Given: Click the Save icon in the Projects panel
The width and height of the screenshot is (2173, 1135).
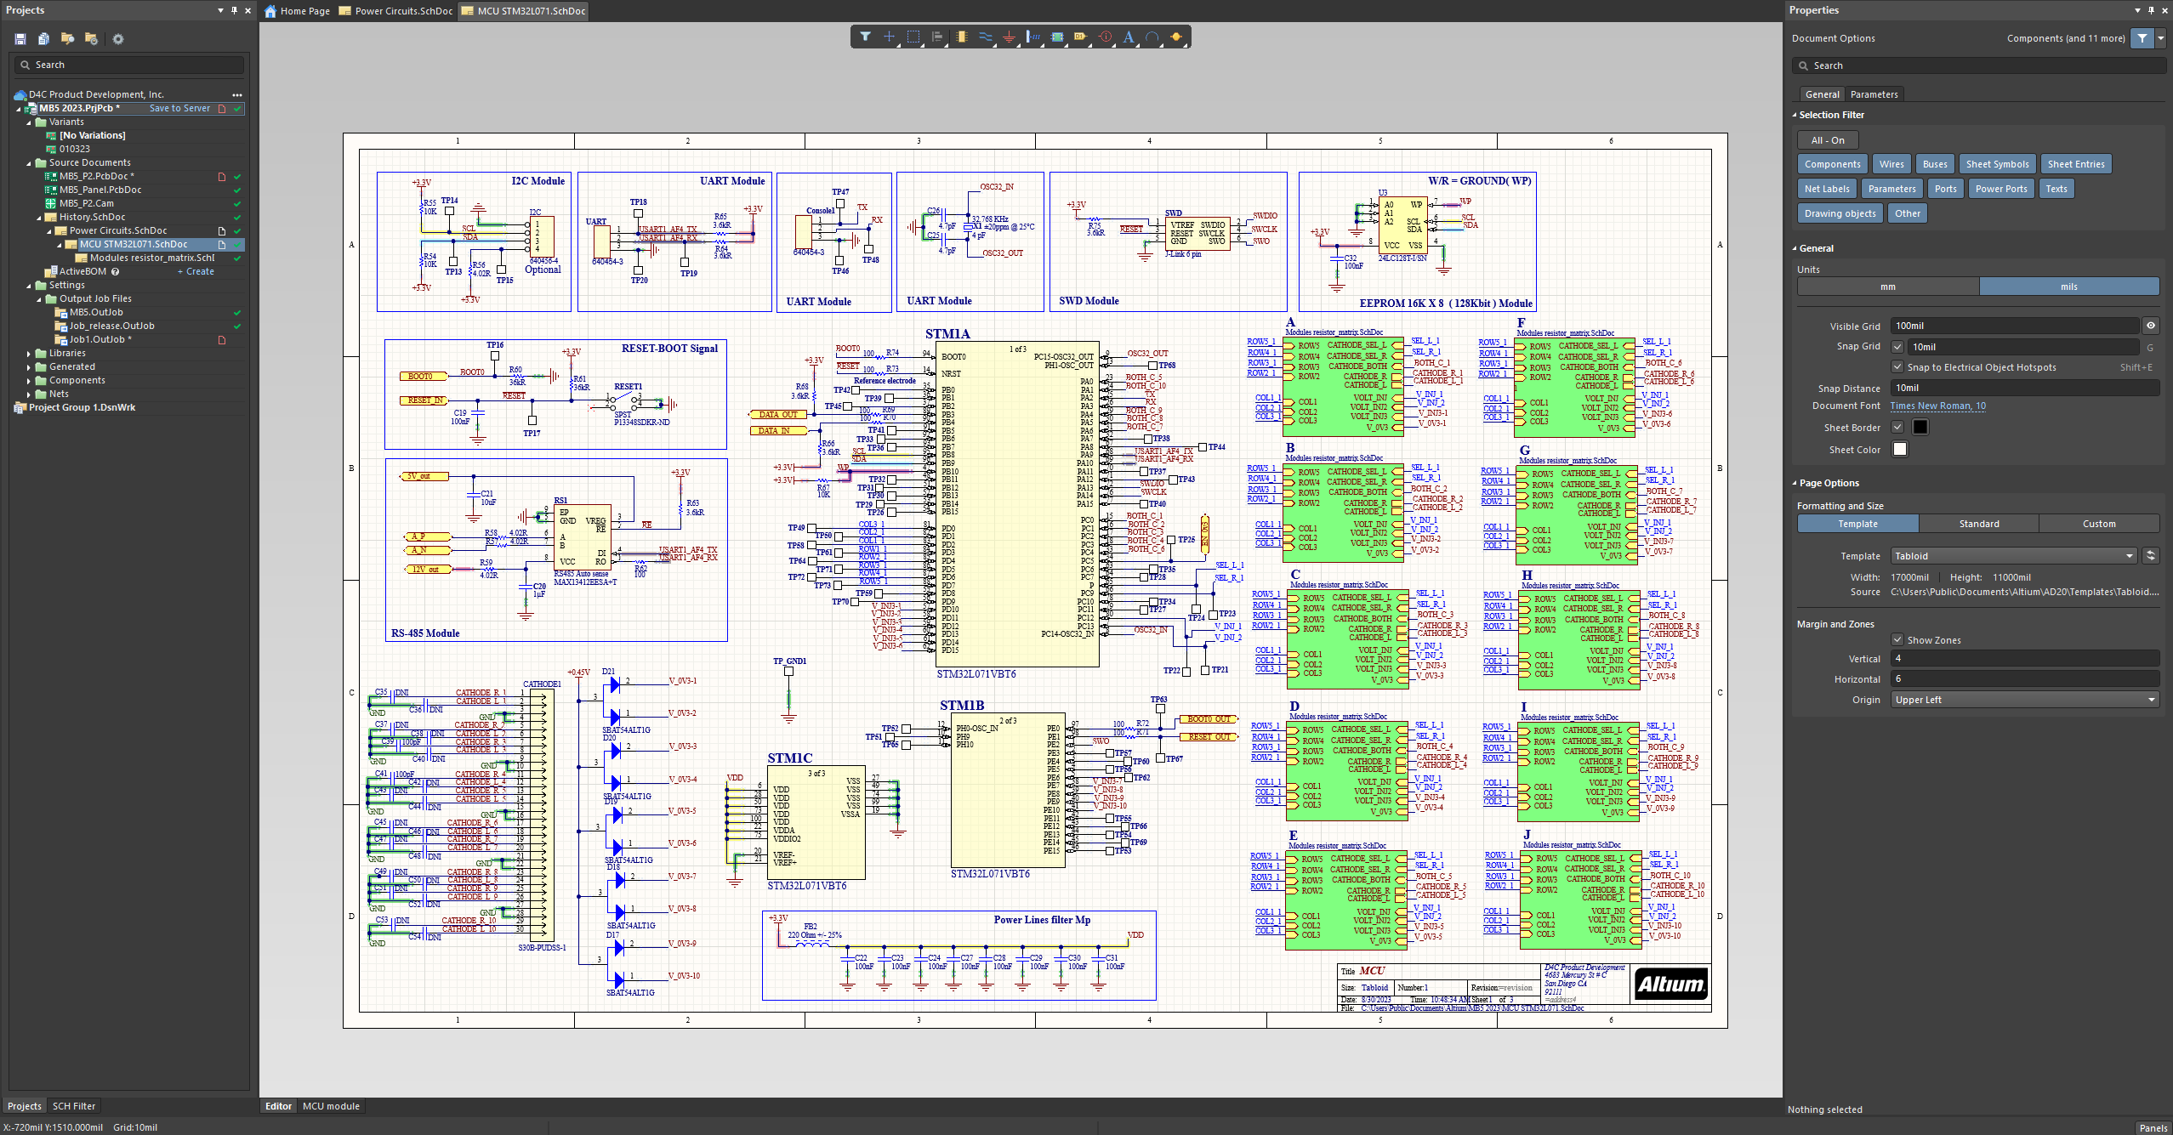Looking at the screenshot, I should [x=20, y=39].
